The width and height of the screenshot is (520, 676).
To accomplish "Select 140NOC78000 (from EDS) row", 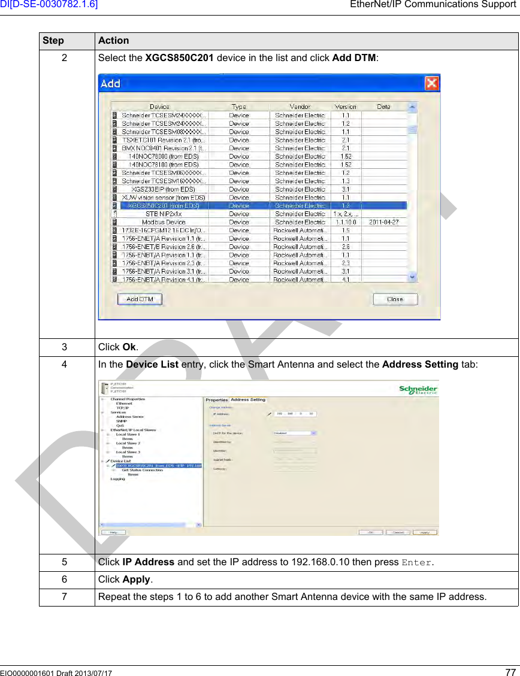I will tap(259, 156).
